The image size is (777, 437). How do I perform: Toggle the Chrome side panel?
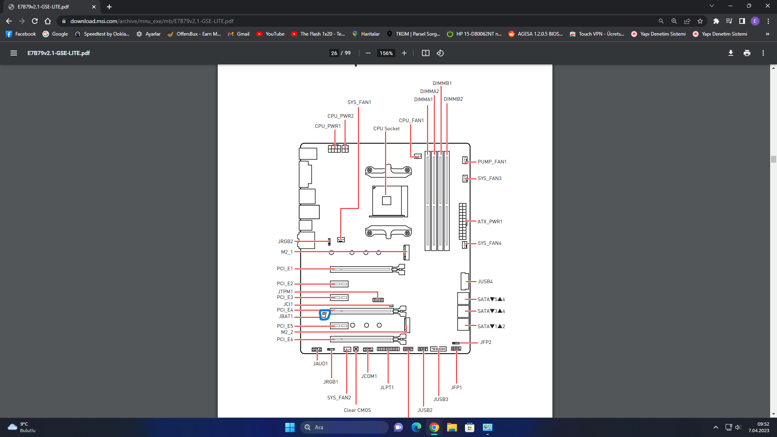pyautogui.click(x=742, y=21)
